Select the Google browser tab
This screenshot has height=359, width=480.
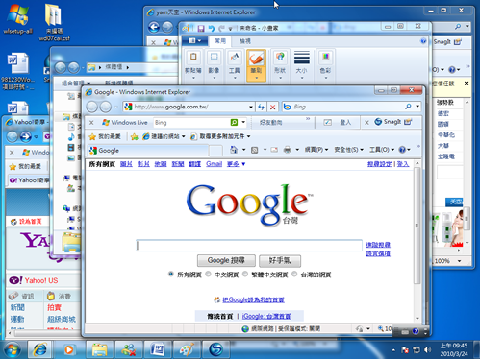tap(148, 151)
